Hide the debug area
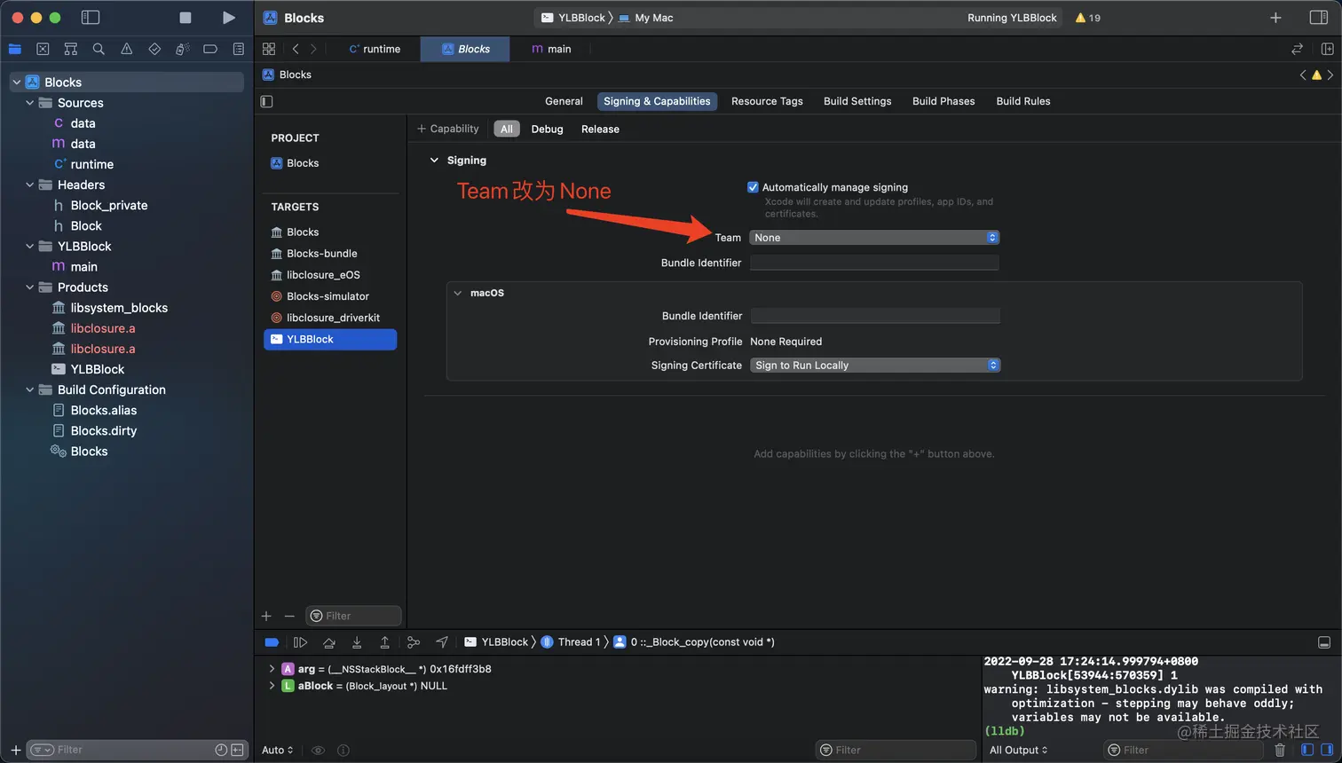Viewport: 1342px width, 763px height. pos(1324,642)
